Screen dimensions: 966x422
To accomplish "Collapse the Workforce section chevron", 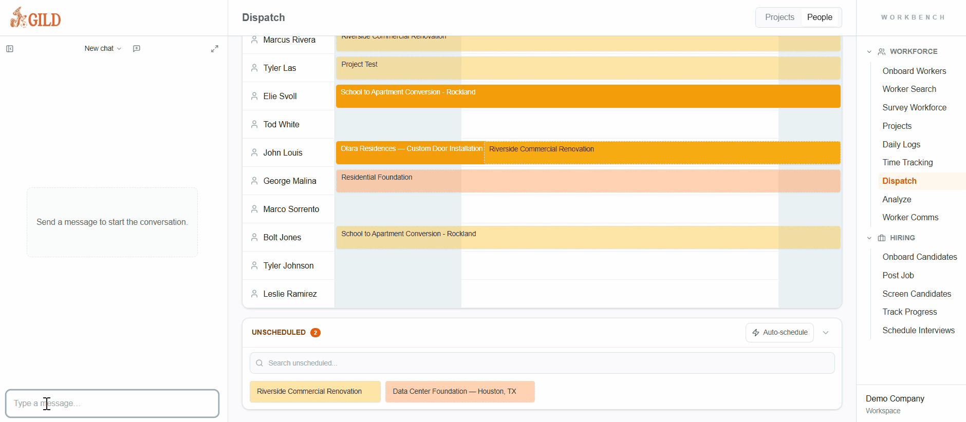I will click(869, 52).
